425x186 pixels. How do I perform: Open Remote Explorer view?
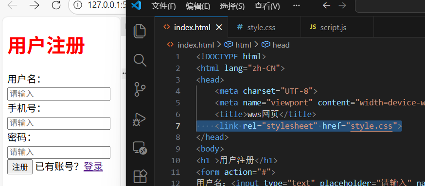[140, 148]
